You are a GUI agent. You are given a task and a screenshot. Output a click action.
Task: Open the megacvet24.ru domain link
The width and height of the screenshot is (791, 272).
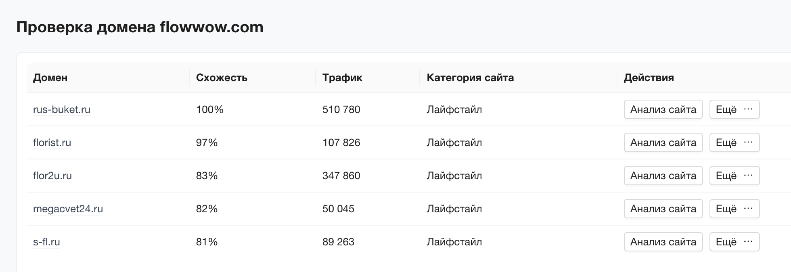tap(68, 209)
